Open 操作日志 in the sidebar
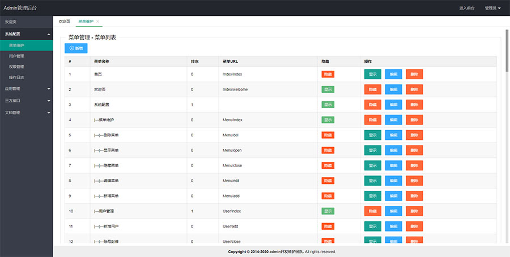 pyautogui.click(x=16, y=77)
